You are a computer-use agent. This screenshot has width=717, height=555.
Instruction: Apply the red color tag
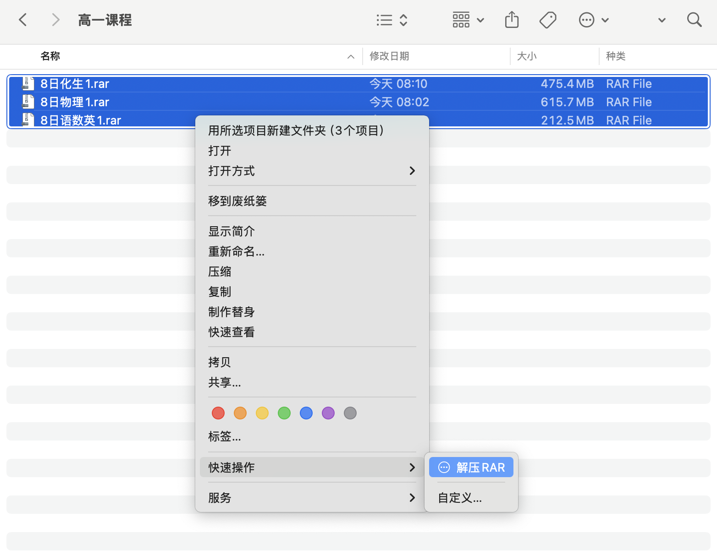[218, 413]
